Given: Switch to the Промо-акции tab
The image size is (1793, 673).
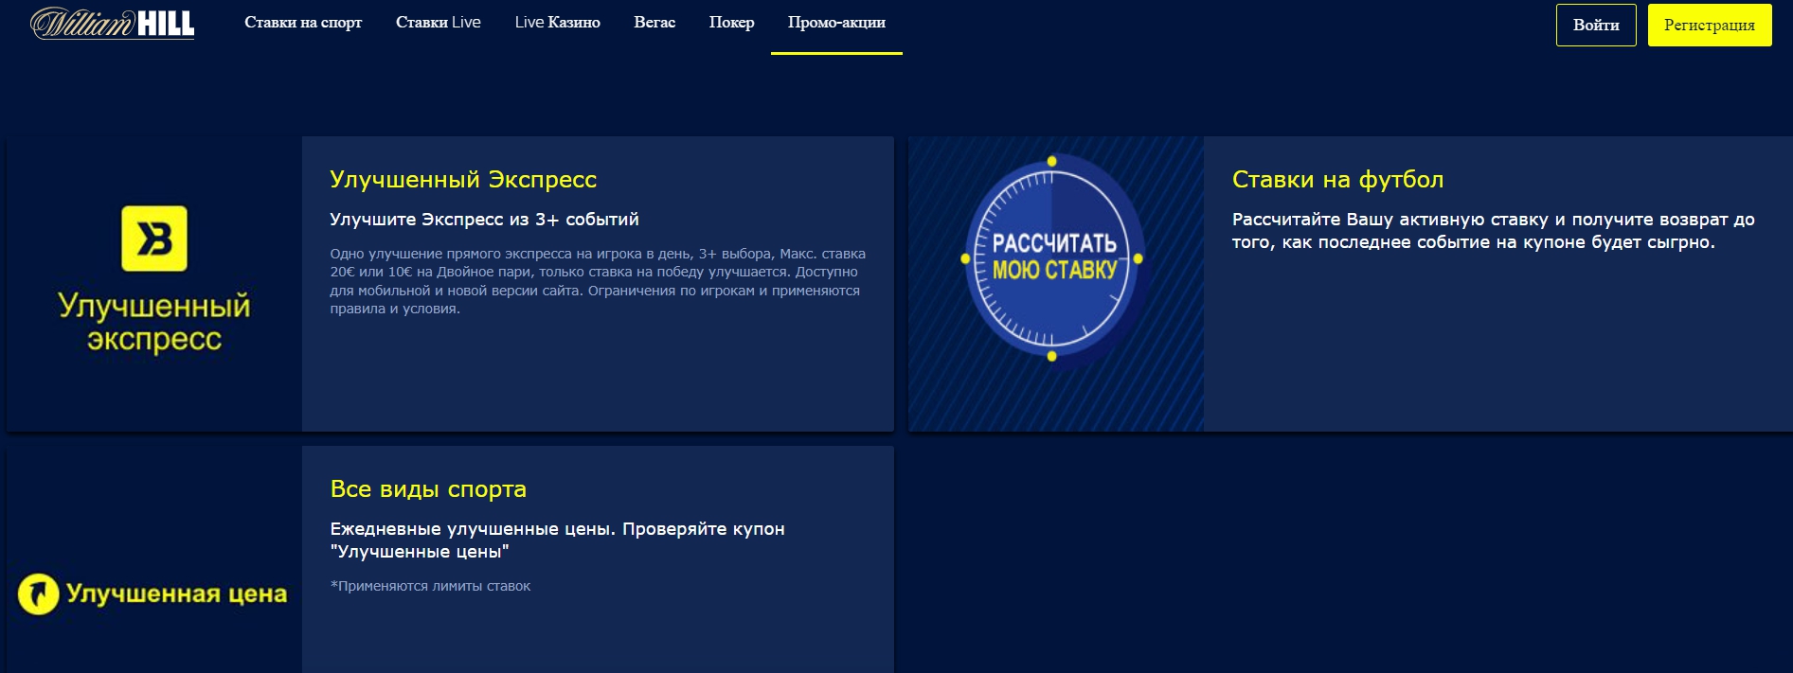Looking at the screenshot, I should (836, 23).
